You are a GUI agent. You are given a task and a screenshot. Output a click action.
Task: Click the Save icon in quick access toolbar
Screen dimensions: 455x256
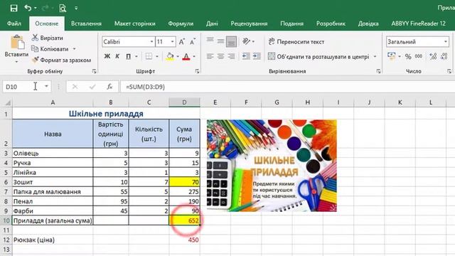click(x=14, y=8)
